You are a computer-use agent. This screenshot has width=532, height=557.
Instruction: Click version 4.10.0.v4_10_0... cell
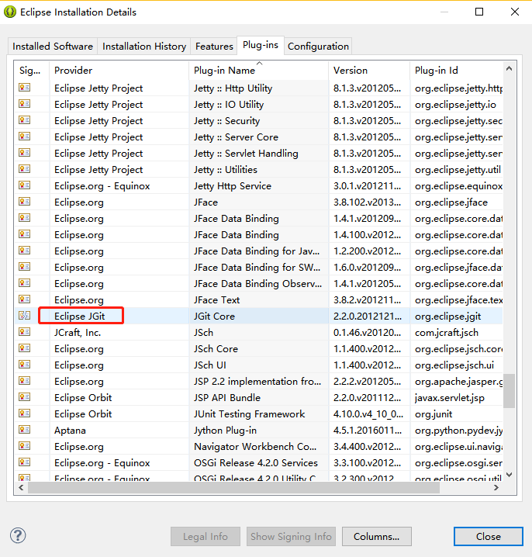[368, 413]
